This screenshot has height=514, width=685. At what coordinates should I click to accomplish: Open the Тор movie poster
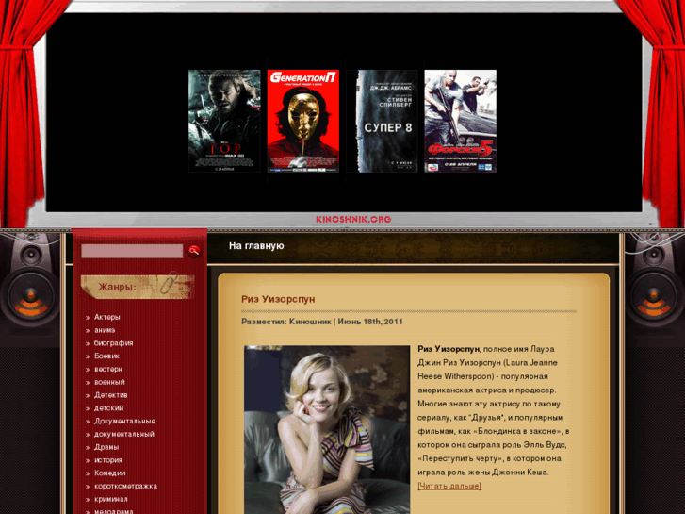pos(224,121)
